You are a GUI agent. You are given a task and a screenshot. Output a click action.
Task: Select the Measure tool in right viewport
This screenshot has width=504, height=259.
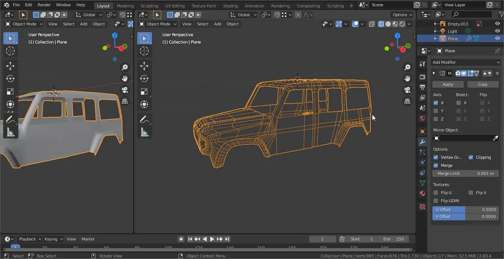pyautogui.click(x=144, y=132)
